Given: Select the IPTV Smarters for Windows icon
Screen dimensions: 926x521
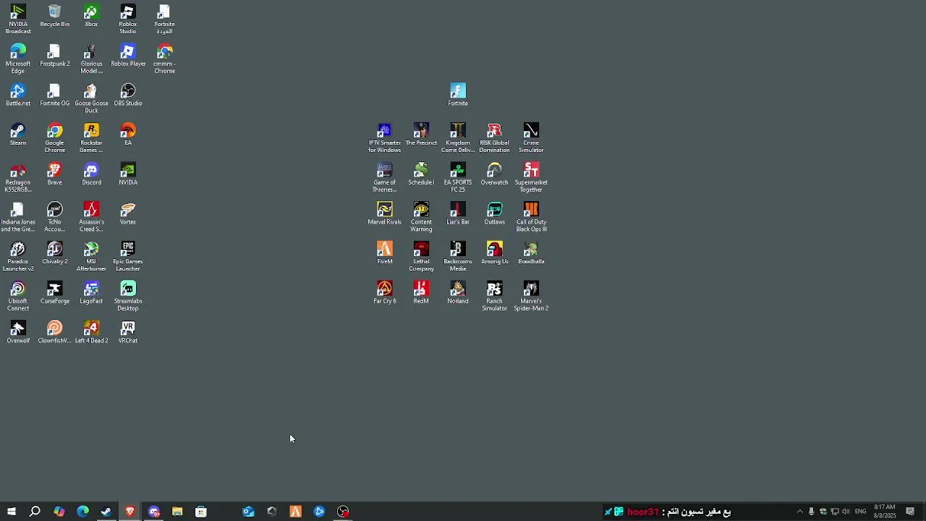Looking at the screenshot, I should pos(384,138).
